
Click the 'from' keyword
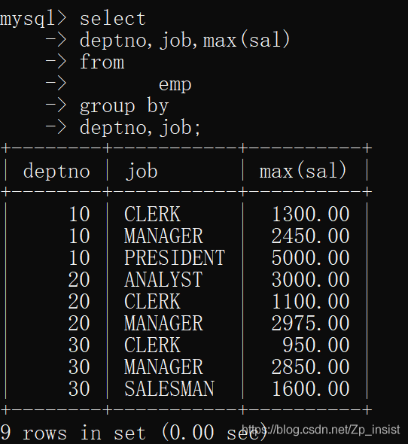point(102,62)
